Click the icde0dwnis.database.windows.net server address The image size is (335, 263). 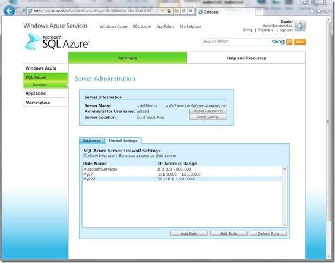pyautogui.click(x=197, y=105)
